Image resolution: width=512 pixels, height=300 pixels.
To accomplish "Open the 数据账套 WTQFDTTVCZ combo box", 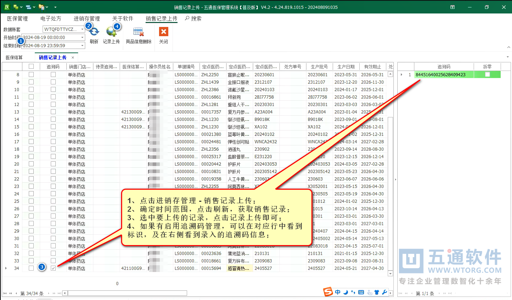I will click(64, 29).
